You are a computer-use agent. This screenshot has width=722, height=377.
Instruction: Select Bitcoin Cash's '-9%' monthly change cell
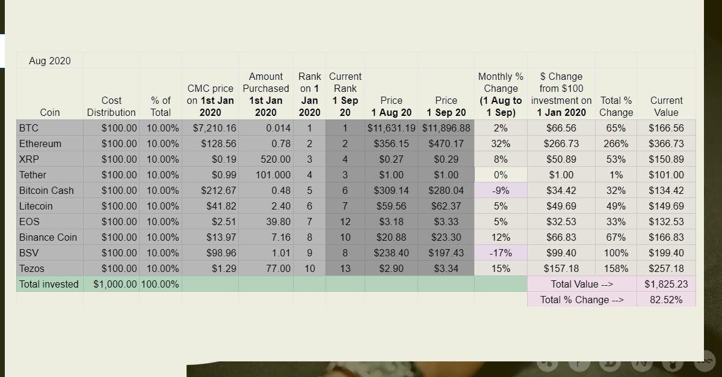coord(501,190)
